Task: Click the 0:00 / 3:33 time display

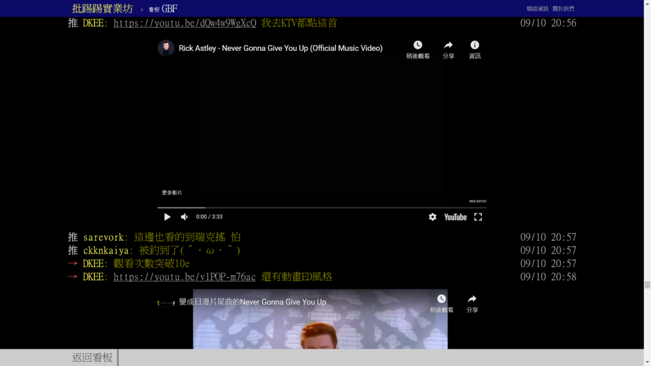Action: [x=209, y=217]
